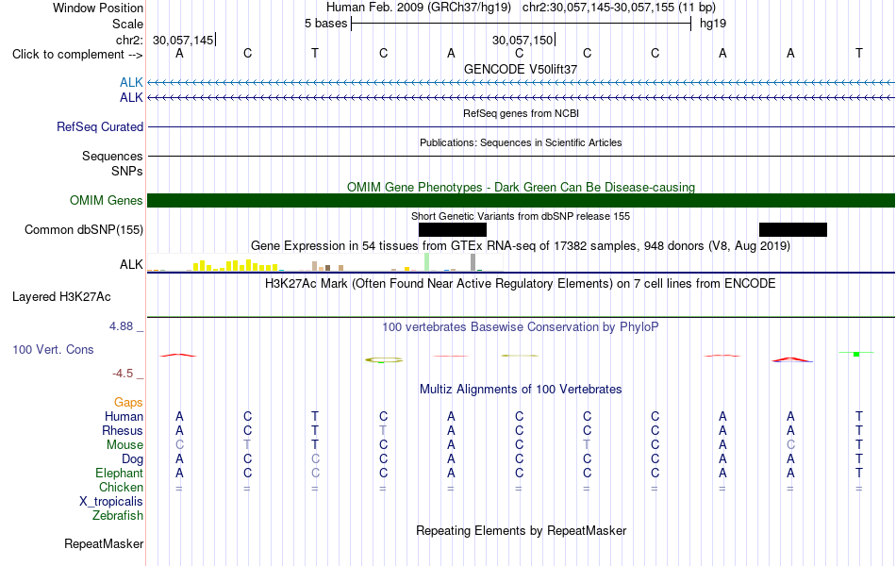Click the OMIM Gene Phenotypes track title

click(x=522, y=187)
